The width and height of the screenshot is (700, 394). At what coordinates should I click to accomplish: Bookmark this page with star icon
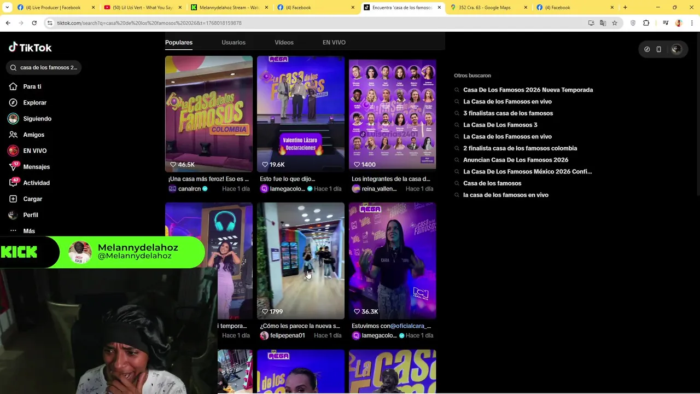click(x=615, y=23)
